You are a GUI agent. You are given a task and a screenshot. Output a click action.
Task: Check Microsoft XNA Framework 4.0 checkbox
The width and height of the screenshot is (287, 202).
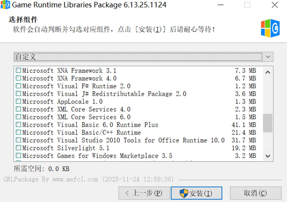[x=18, y=78]
